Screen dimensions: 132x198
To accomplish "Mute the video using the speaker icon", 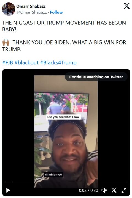I will 104,190.
